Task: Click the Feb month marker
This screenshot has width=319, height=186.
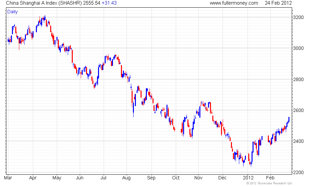Action: pyautogui.click(x=270, y=178)
